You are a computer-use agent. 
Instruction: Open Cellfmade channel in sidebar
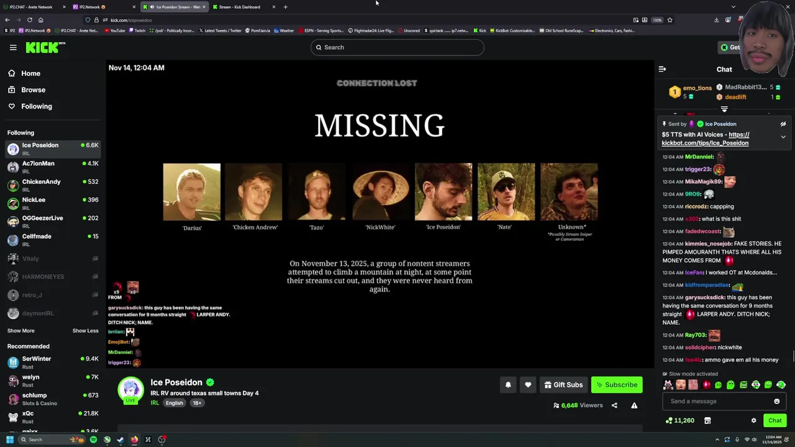pyautogui.click(x=53, y=240)
